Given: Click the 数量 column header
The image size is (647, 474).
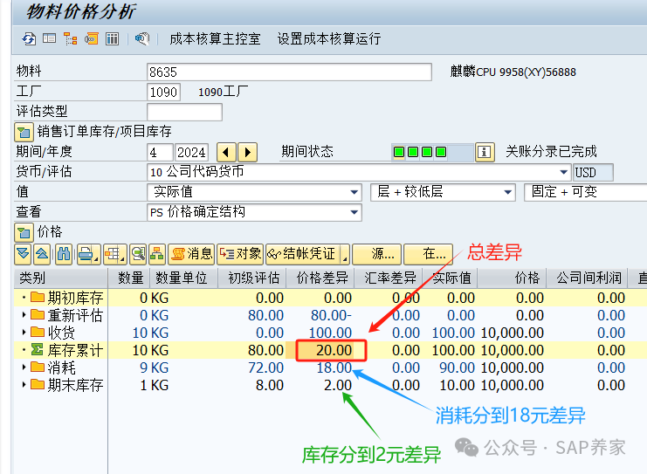Looking at the screenshot, I should coord(128,278).
